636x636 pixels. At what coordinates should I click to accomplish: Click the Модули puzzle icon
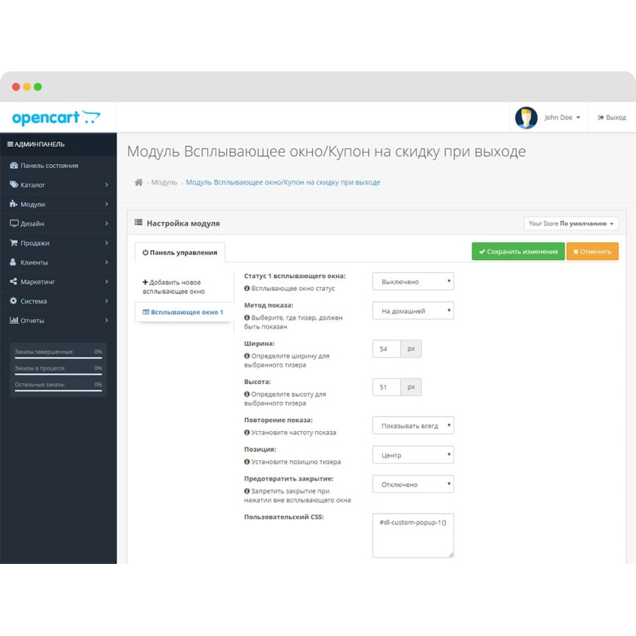[14, 204]
